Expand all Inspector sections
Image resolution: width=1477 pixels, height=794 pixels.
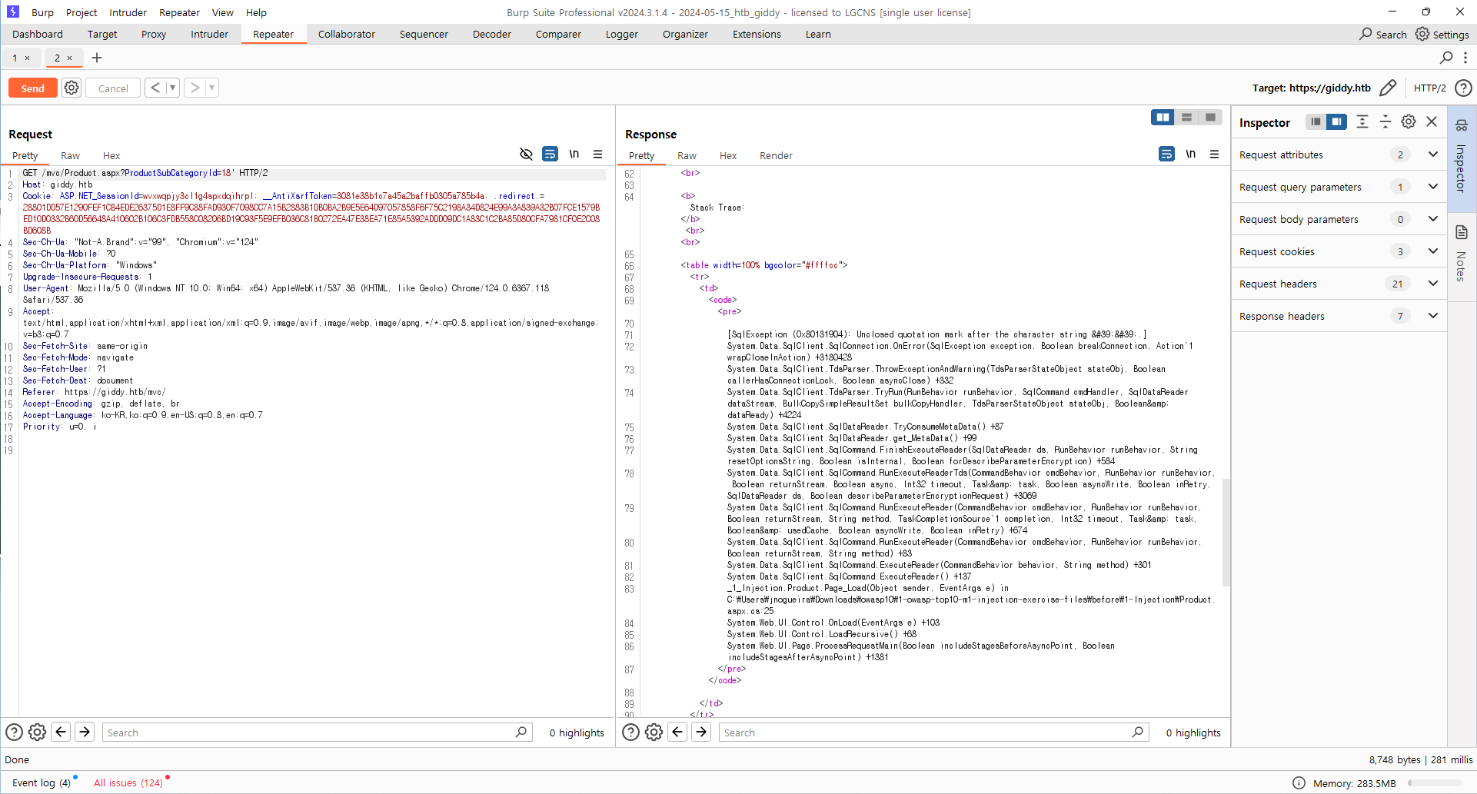coord(1362,121)
